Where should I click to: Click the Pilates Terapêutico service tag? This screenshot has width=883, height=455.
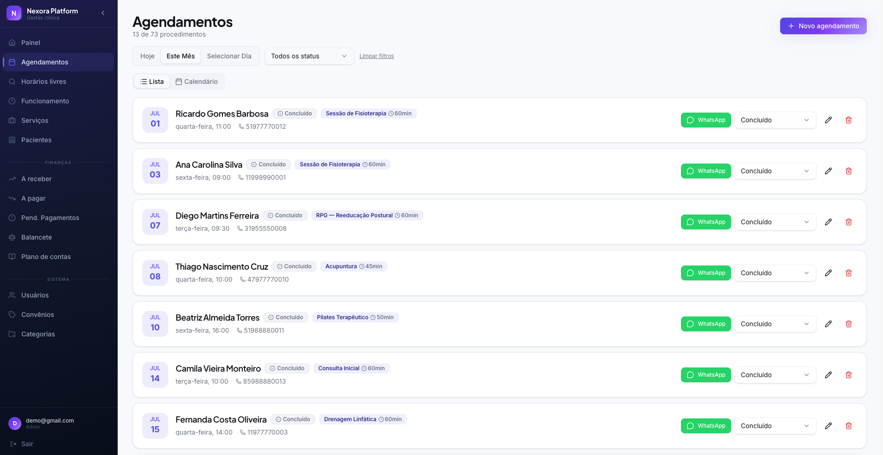coord(355,317)
